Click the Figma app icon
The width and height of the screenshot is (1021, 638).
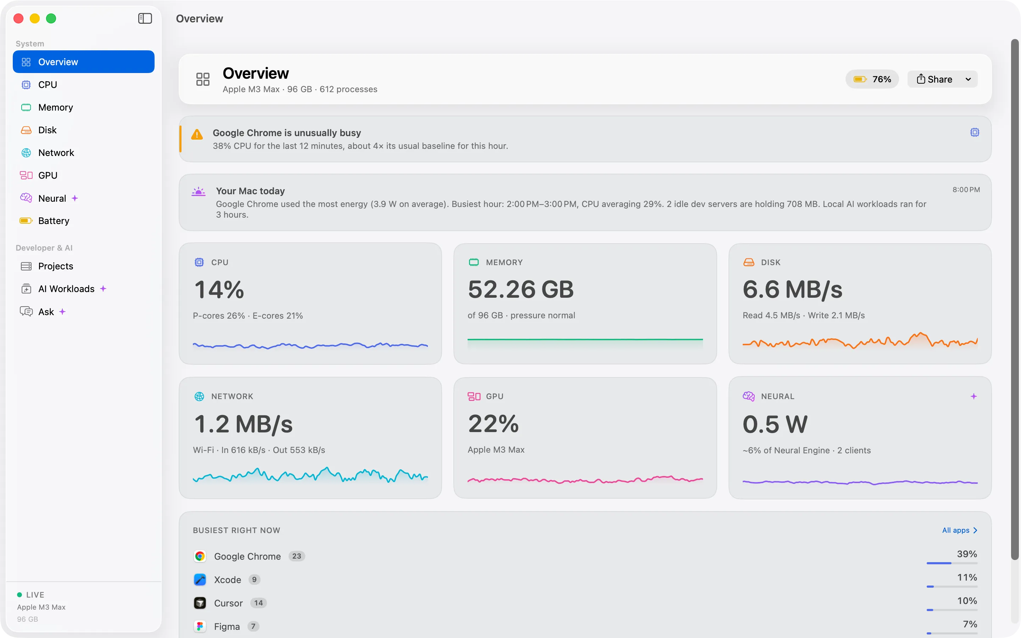coord(200,626)
